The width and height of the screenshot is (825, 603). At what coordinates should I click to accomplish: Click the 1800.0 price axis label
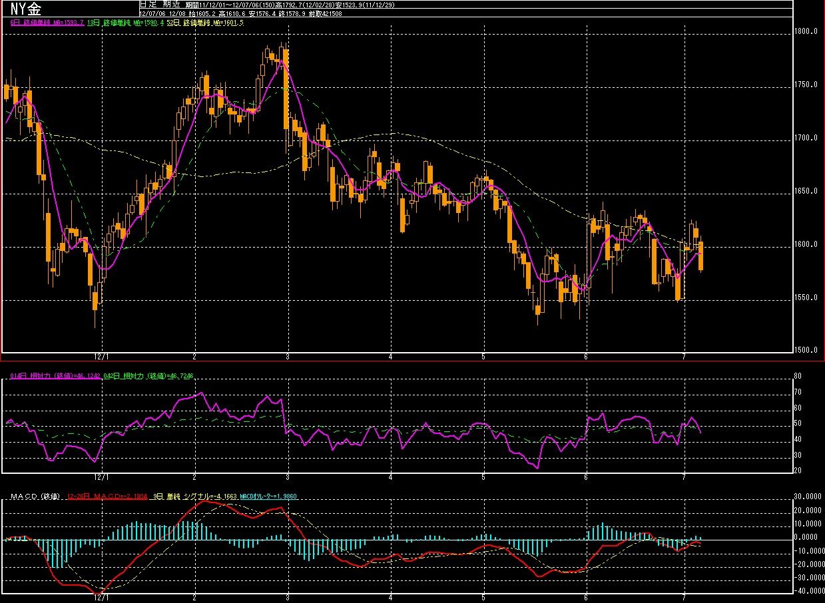[x=806, y=31]
